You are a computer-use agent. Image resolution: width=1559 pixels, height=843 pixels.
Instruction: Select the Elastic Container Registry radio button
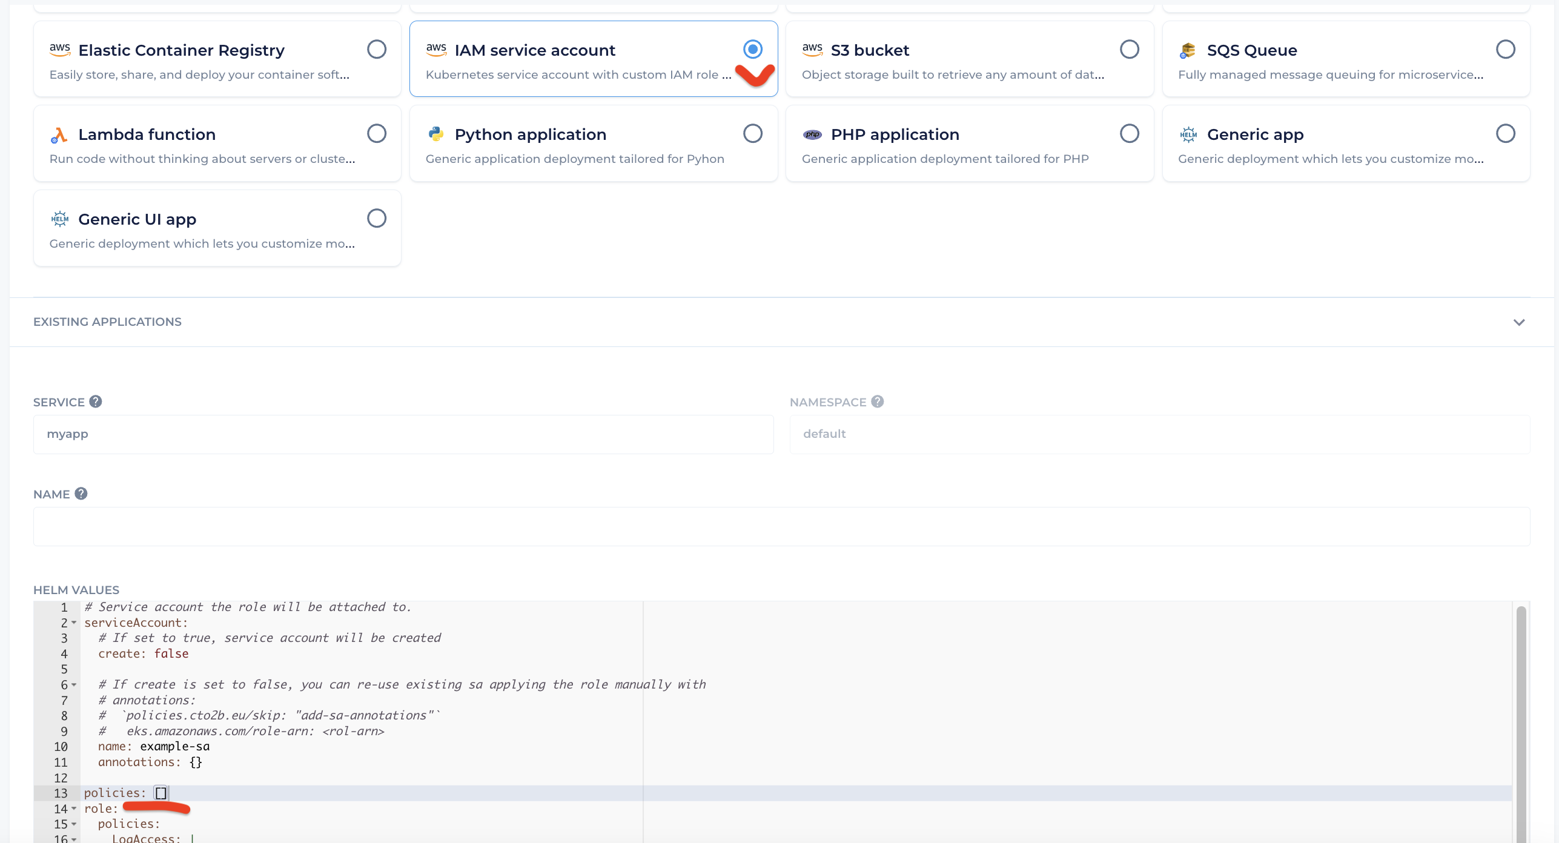pyautogui.click(x=376, y=49)
